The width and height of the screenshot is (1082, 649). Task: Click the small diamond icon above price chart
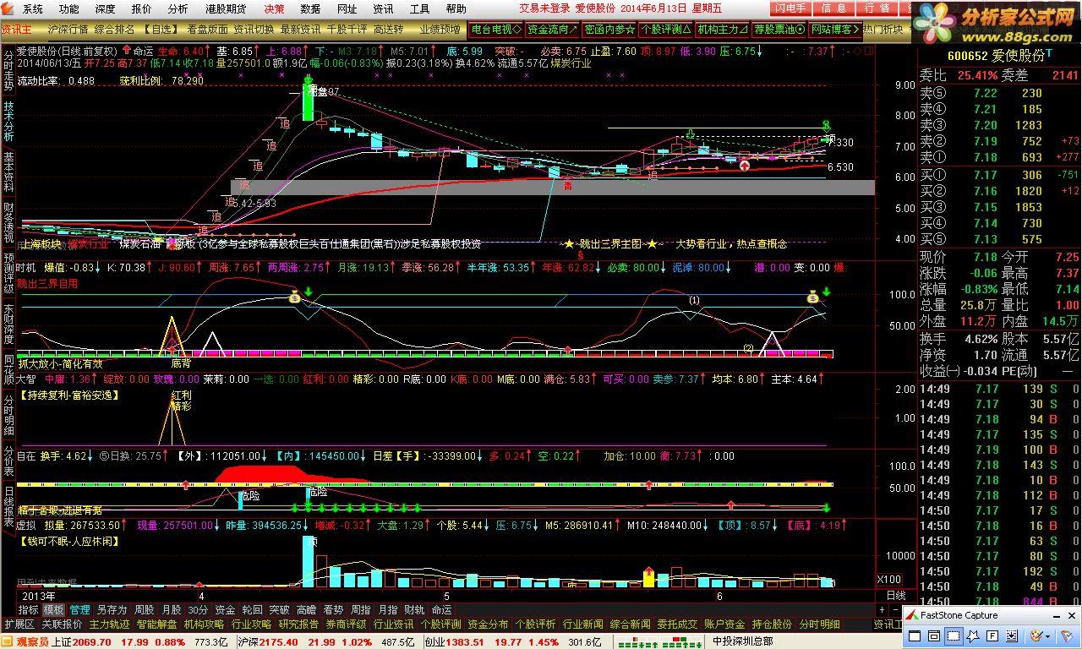click(859, 51)
